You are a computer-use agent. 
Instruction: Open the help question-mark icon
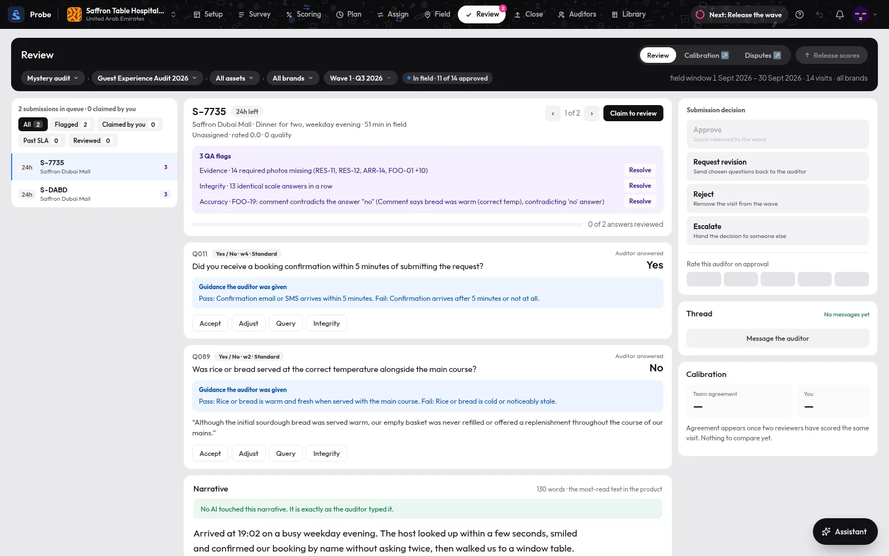(x=800, y=14)
